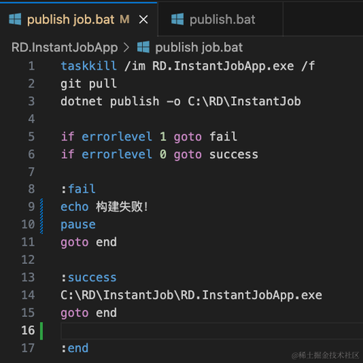Screen dimensions: 363x363
Task: Click Windows file icon in breadcrumb
Action: pos(143,47)
